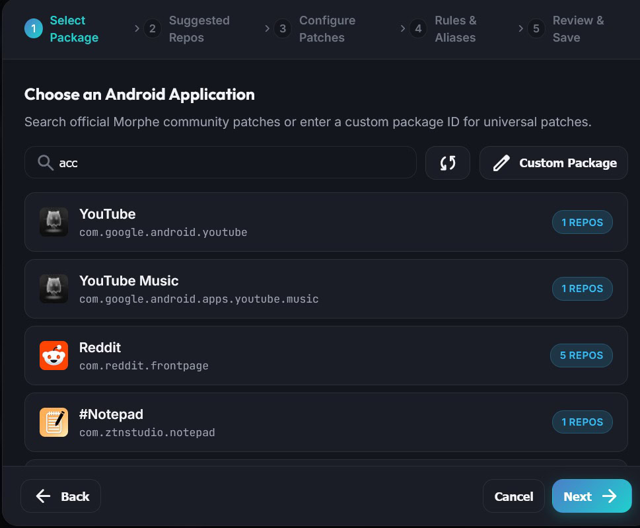This screenshot has height=528, width=640.
Task: Click the 5 REPOS badge for Reddit
Action: pyautogui.click(x=581, y=356)
